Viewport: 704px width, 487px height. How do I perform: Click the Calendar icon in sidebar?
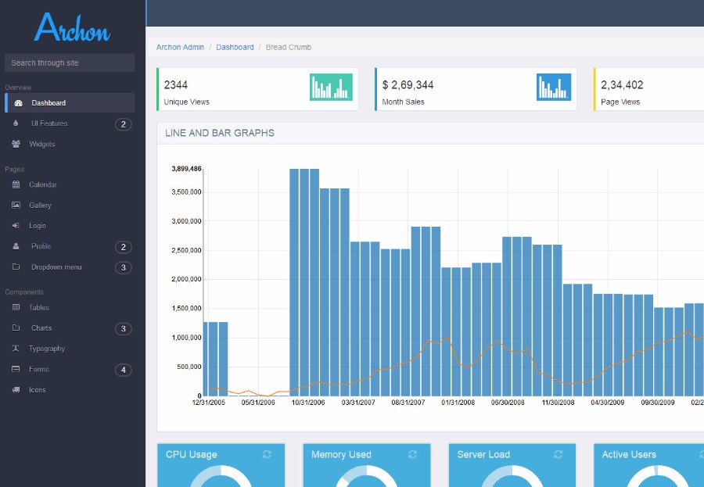pos(16,184)
